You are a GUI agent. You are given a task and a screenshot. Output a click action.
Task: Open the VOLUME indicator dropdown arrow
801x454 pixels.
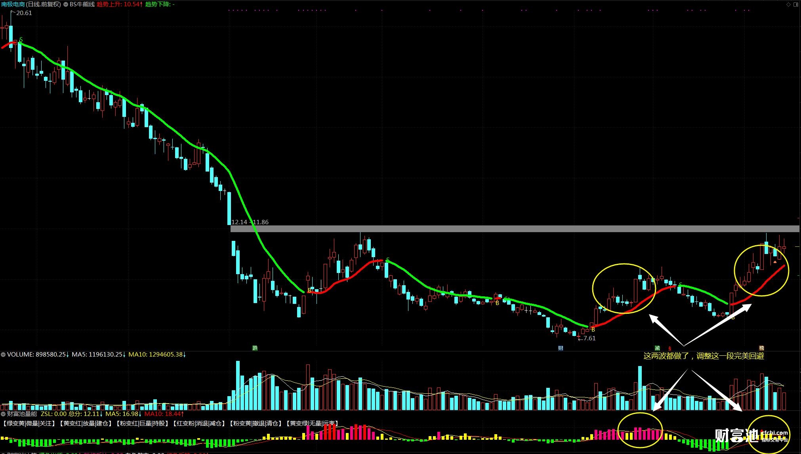click(3, 355)
